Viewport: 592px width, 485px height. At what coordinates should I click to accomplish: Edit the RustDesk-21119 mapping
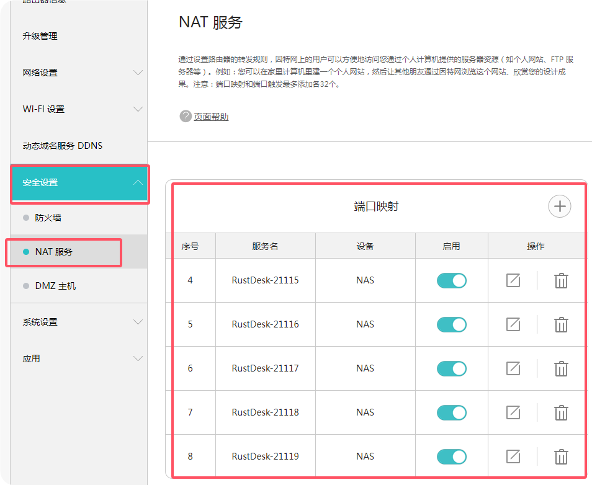pyautogui.click(x=513, y=456)
